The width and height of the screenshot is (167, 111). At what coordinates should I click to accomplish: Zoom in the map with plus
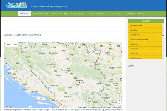point(119,100)
